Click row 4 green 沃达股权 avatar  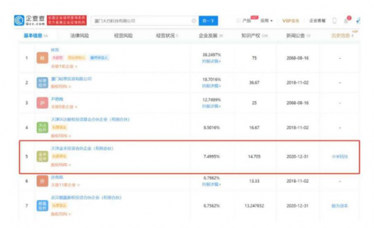coord(42,128)
